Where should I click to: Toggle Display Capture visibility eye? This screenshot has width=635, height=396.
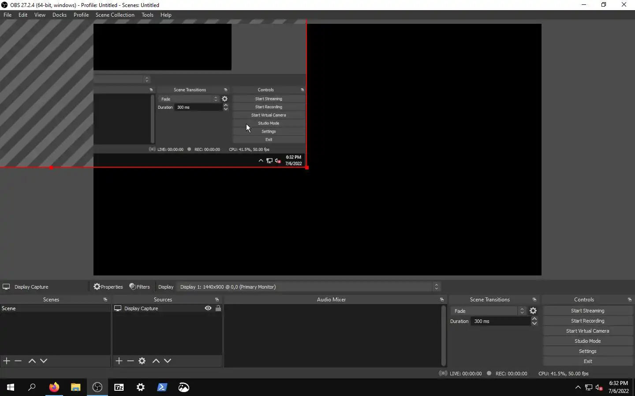click(x=208, y=308)
